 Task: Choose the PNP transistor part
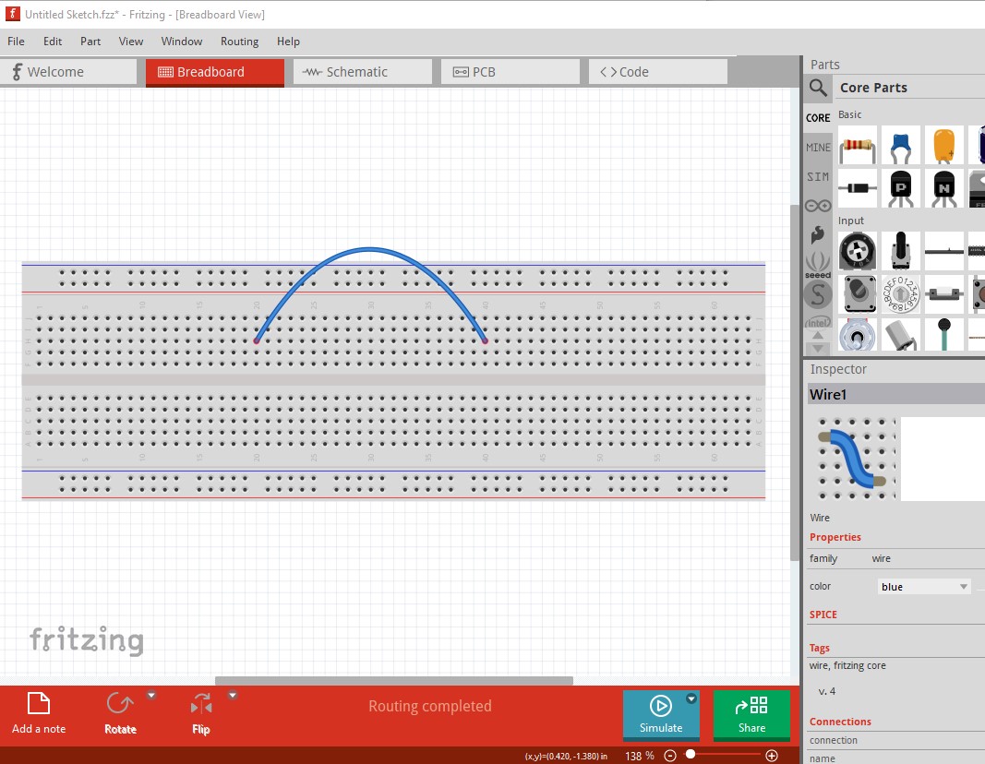901,188
